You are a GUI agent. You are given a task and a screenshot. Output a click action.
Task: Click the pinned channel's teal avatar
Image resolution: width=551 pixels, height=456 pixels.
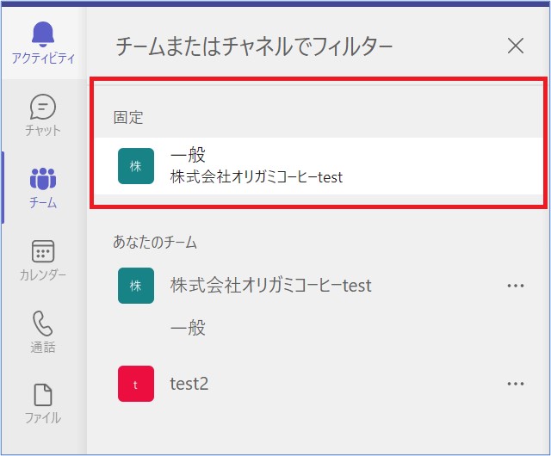click(x=135, y=166)
